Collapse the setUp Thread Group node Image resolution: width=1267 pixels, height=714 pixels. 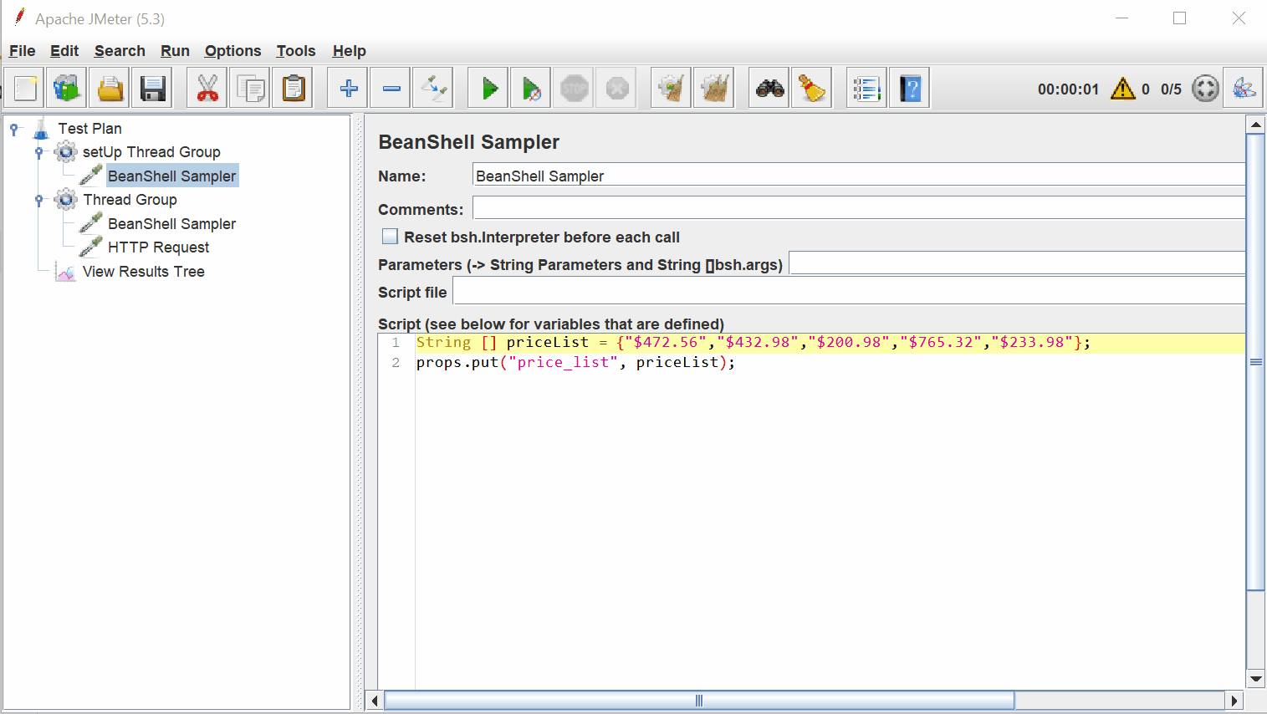(x=38, y=151)
